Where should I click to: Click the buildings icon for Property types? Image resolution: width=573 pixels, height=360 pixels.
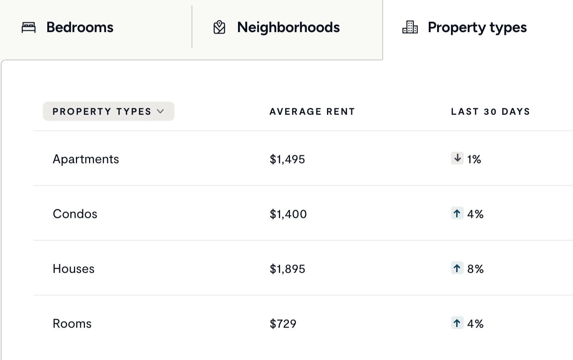click(x=410, y=27)
